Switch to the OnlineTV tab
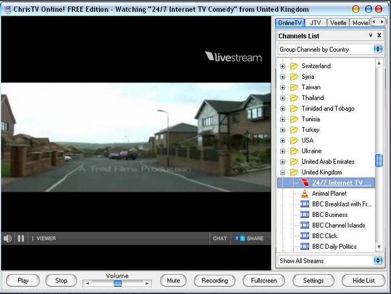 click(x=290, y=23)
